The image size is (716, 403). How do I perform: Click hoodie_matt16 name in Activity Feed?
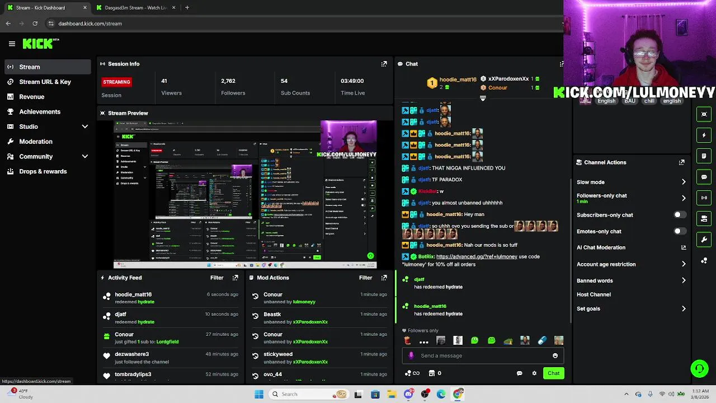pyautogui.click(x=133, y=294)
